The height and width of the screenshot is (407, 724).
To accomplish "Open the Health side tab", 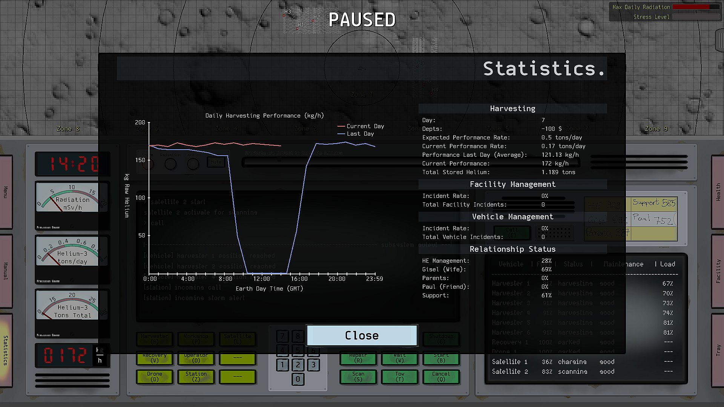I will (x=718, y=191).
